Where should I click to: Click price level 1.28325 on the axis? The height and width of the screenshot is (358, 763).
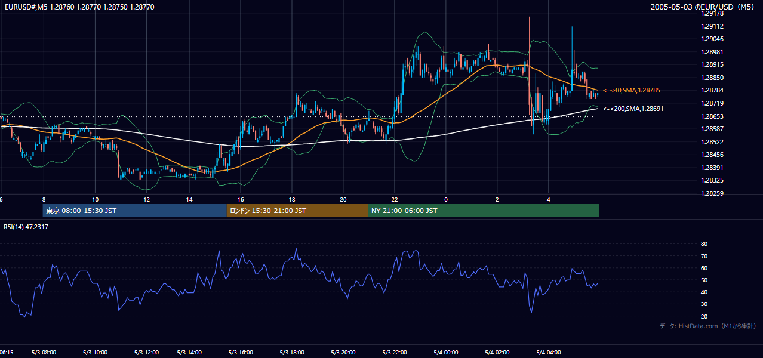pyautogui.click(x=712, y=180)
